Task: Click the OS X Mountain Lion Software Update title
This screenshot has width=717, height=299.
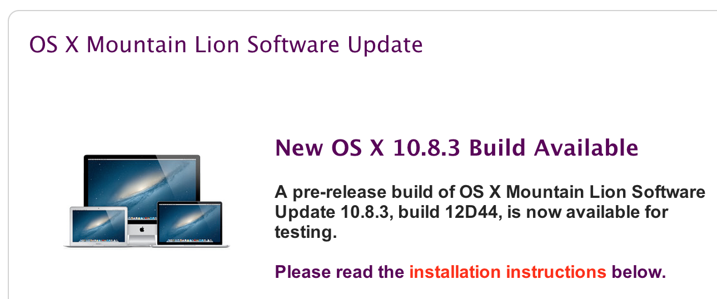Action: tap(226, 44)
